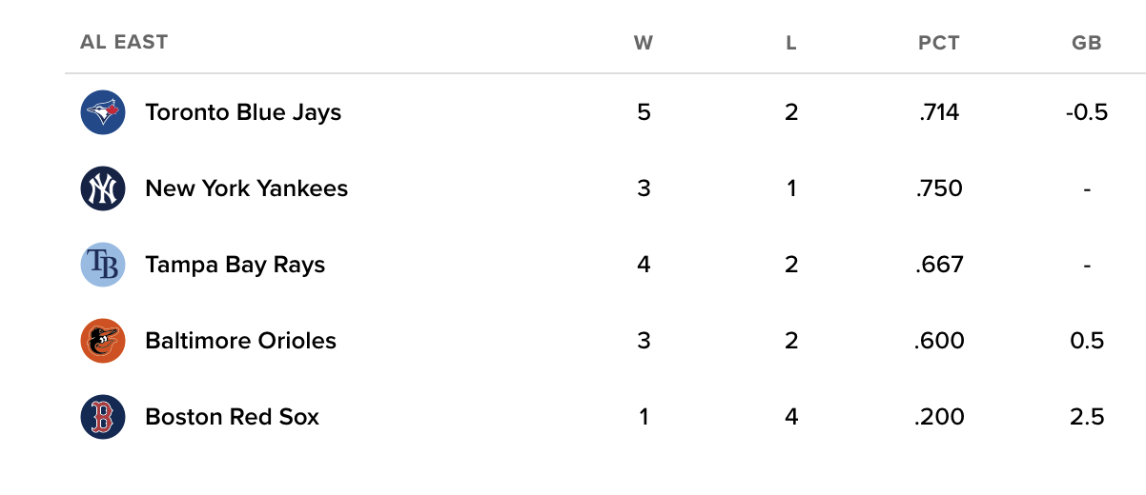Click the AL EAST division header
This screenshot has height=495, width=1146.
124,42
